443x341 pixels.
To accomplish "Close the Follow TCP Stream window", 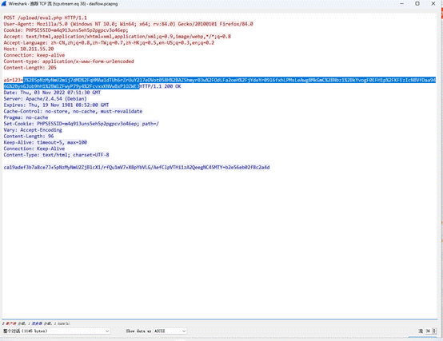I will point(433,4).
